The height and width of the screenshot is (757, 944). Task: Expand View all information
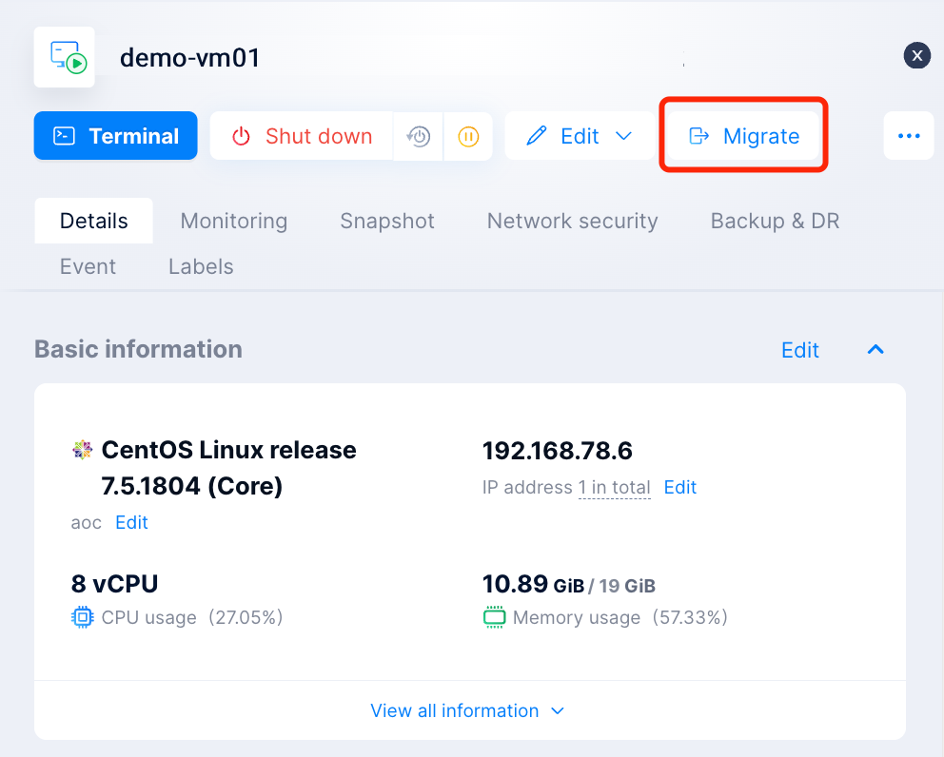[x=467, y=710]
